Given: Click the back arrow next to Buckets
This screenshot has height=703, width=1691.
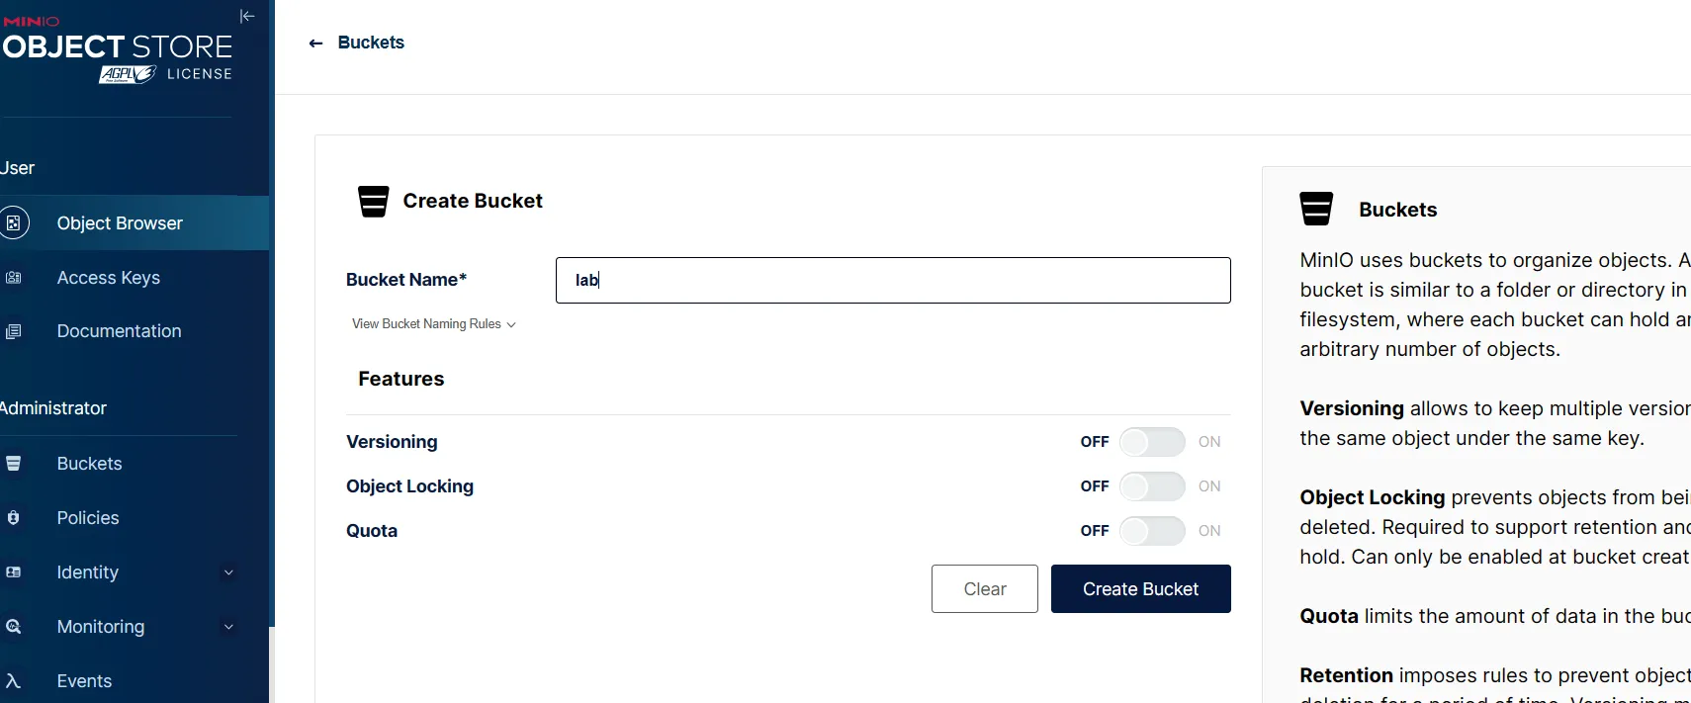Looking at the screenshot, I should pyautogui.click(x=315, y=43).
